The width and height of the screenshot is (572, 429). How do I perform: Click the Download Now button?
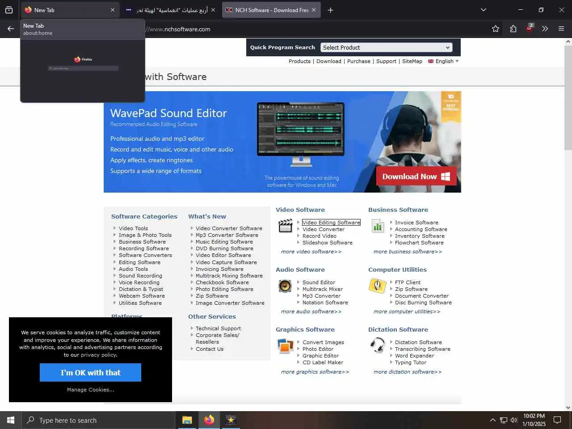point(416,177)
